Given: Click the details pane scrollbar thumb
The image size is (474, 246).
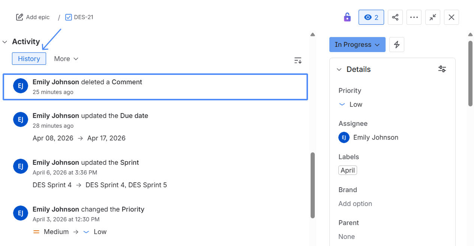Looking at the screenshot, I should tap(471, 73).
